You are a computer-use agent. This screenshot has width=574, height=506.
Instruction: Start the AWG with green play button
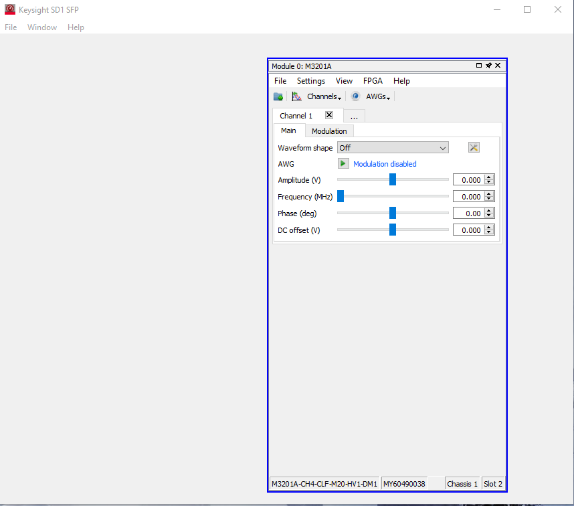click(343, 164)
